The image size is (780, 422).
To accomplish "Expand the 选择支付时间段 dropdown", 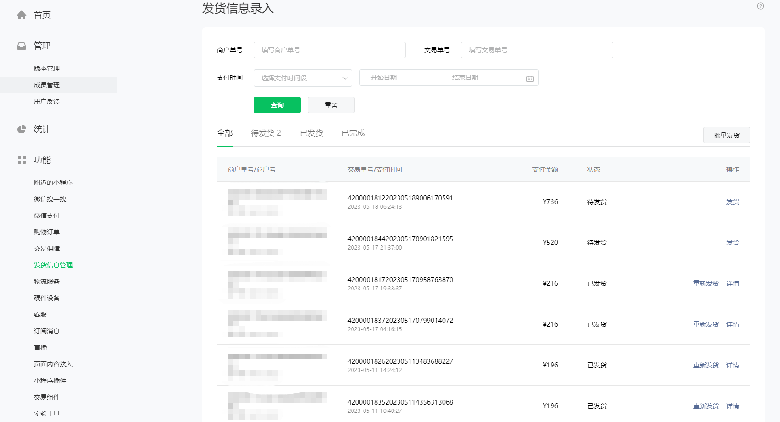I will click(x=303, y=78).
